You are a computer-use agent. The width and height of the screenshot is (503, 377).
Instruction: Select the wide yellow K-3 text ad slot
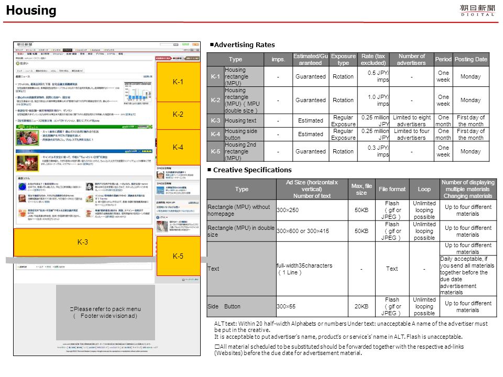83,242
